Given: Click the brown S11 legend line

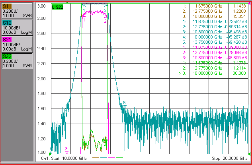Looking at the screenshot, I should [x=96, y=158].
